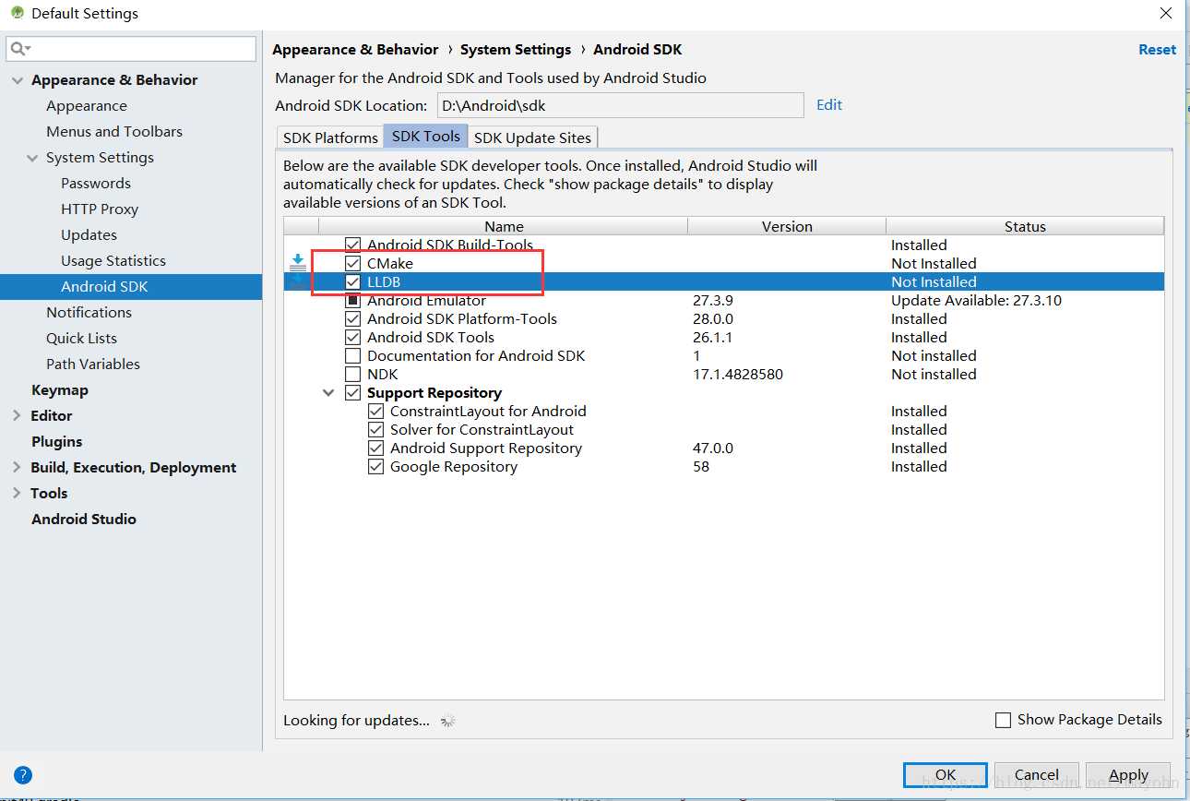Toggle ConstraintLayout for Android checkbox
The image size is (1190, 801).
click(x=375, y=412)
